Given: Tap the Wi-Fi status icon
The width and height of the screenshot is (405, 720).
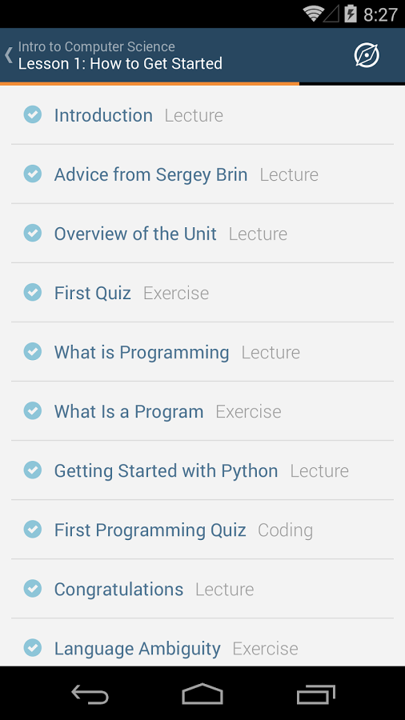Looking at the screenshot, I should (313, 14).
